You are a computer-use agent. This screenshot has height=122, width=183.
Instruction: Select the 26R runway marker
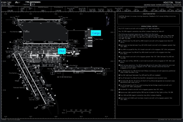pos(65,22)
